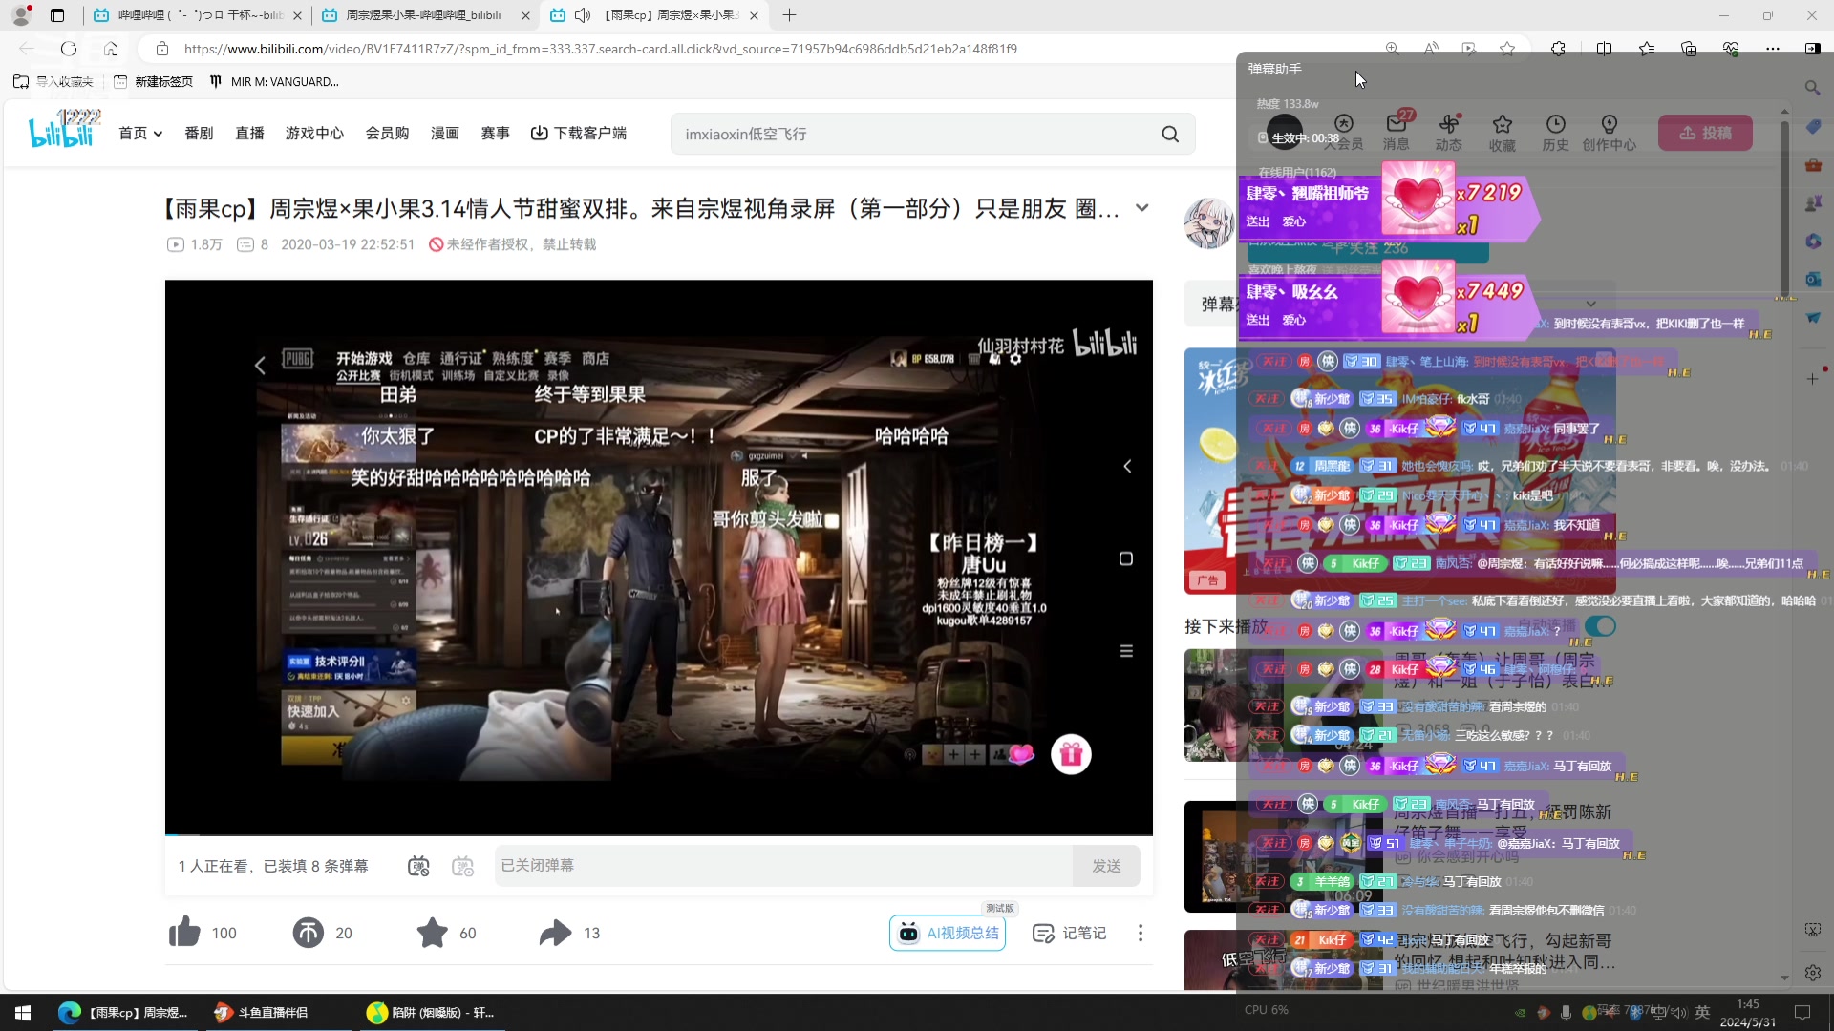1834x1031 pixels.
Task: Click the pink gift icon in video
Action: tap(1071, 754)
